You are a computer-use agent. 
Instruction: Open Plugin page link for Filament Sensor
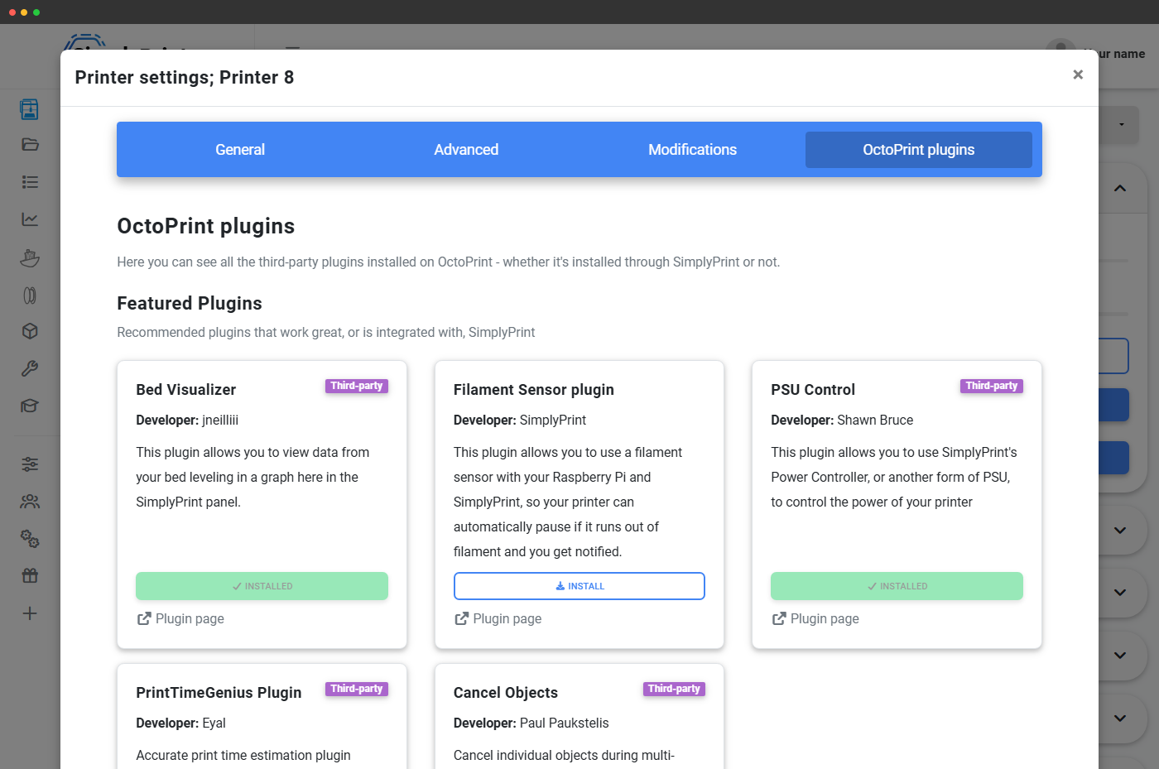pyautogui.click(x=498, y=618)
